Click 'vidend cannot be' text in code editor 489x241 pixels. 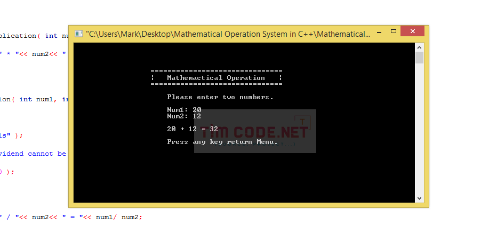[33, 154]
